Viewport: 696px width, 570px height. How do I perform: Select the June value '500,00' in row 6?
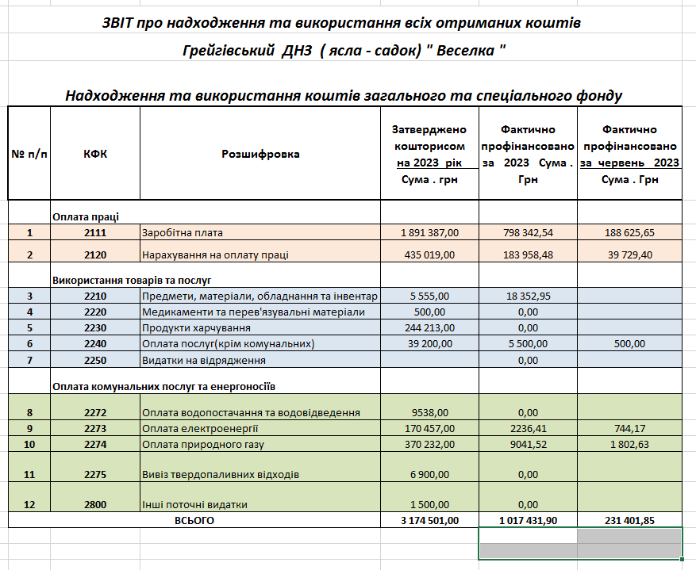click(629, 343)
